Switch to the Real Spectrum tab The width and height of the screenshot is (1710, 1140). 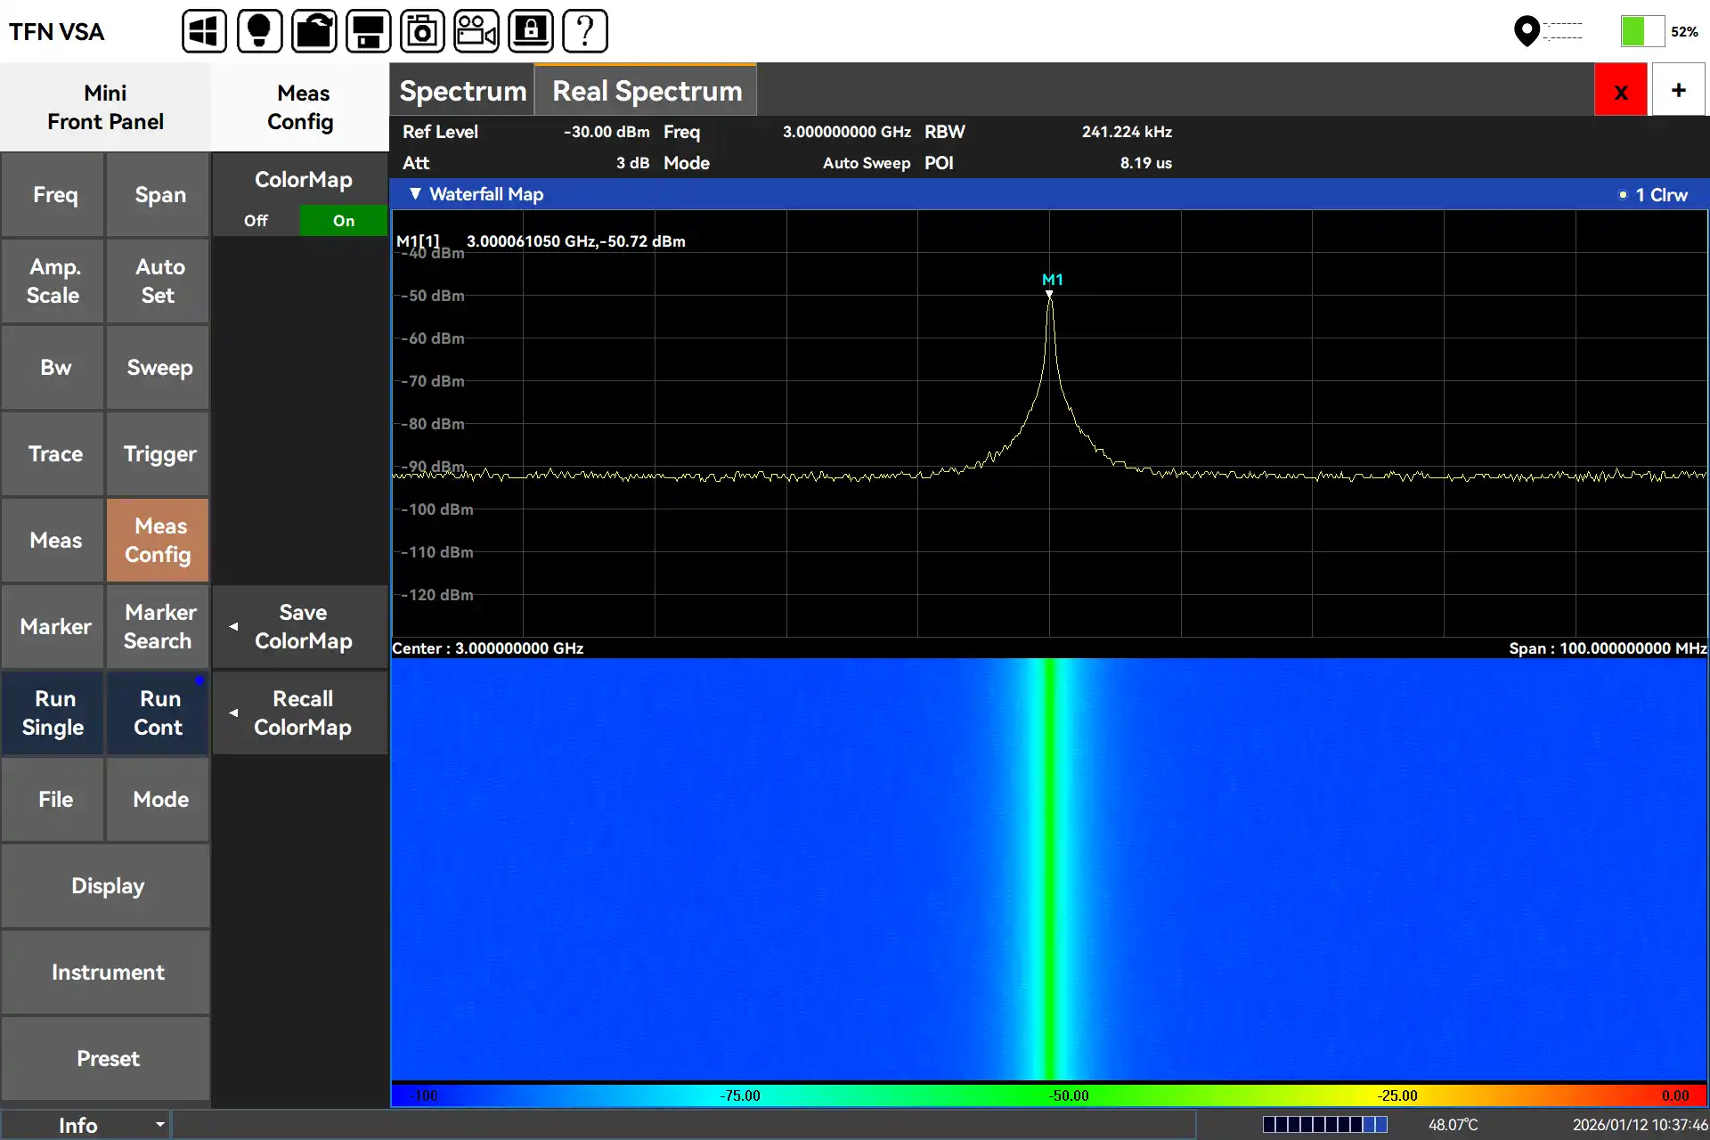pyautogui.click(x=647, y=90)
